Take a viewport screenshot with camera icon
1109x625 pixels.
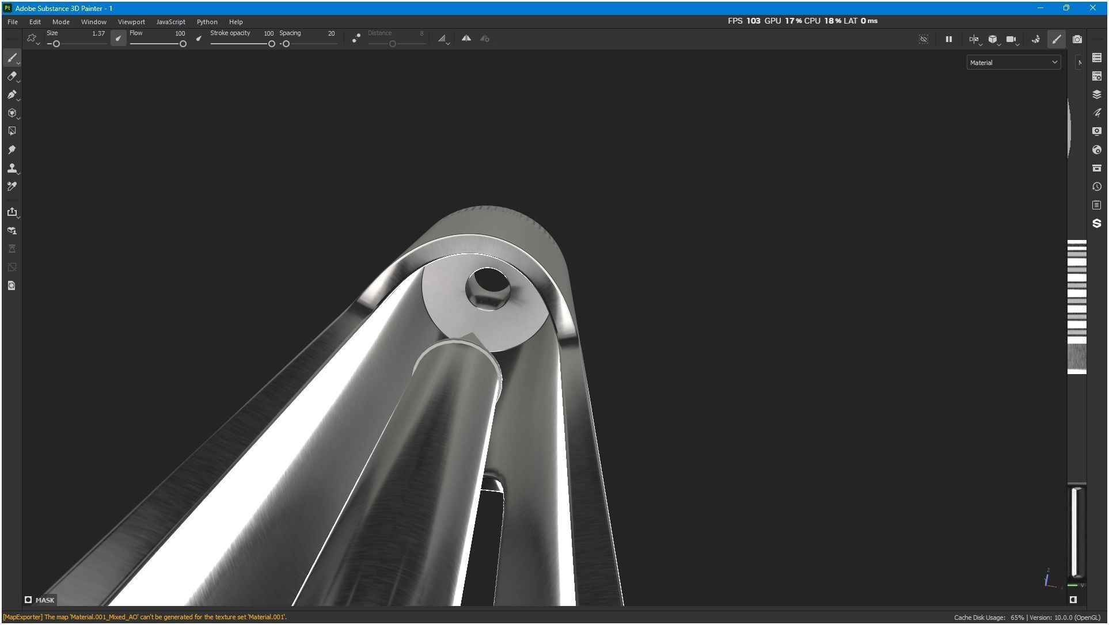1077,39
